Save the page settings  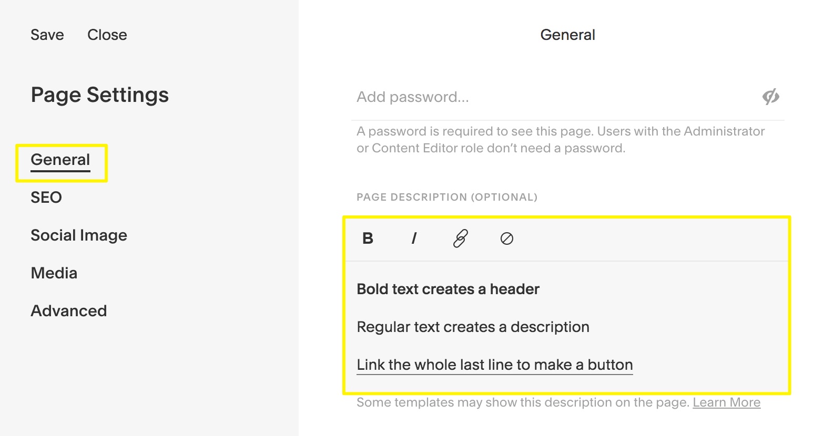pos(47,35)
